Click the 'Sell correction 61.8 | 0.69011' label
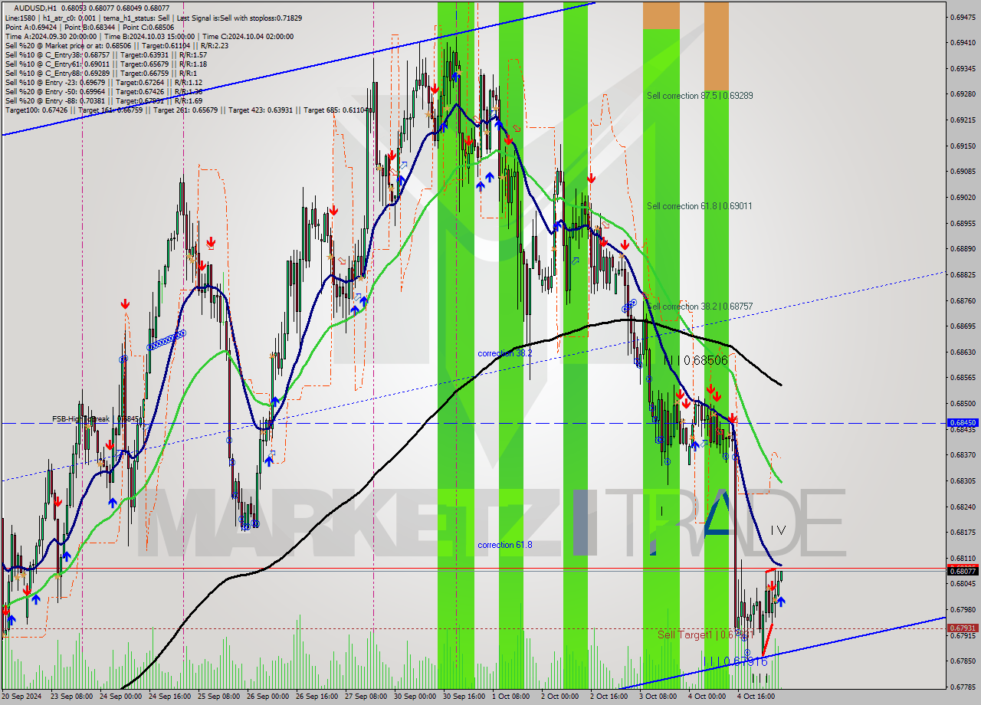981x705 pixels. (x=700, y=206)
